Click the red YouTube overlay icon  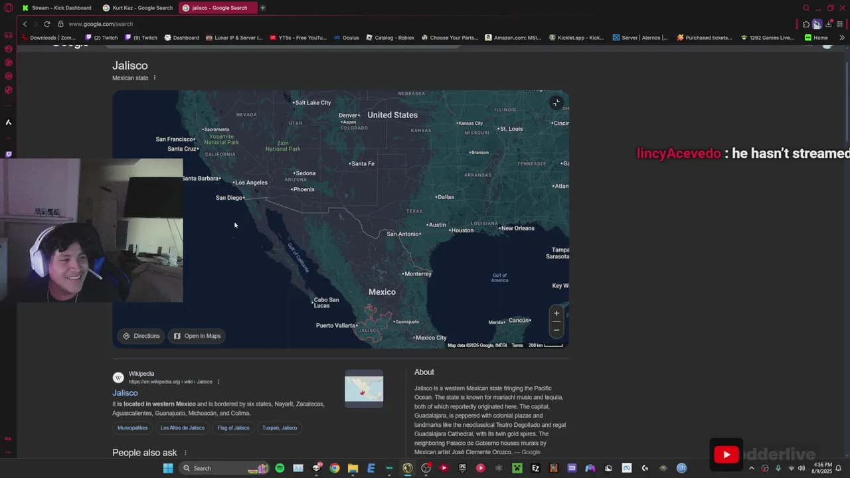click(726, 455)
